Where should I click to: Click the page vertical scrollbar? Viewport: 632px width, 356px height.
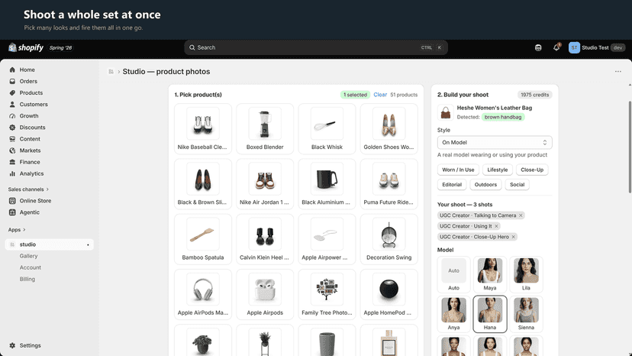point(630,147)
